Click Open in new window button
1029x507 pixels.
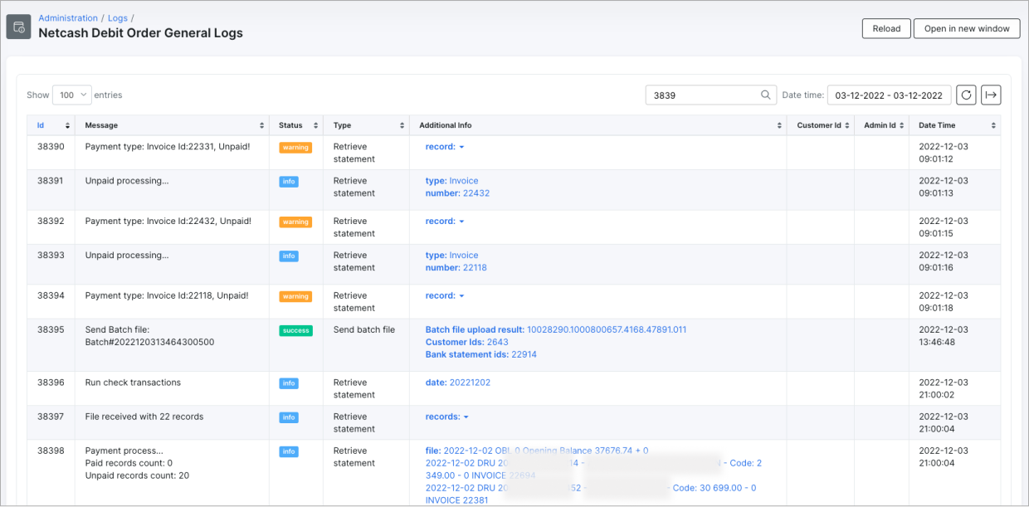point(966,28)
